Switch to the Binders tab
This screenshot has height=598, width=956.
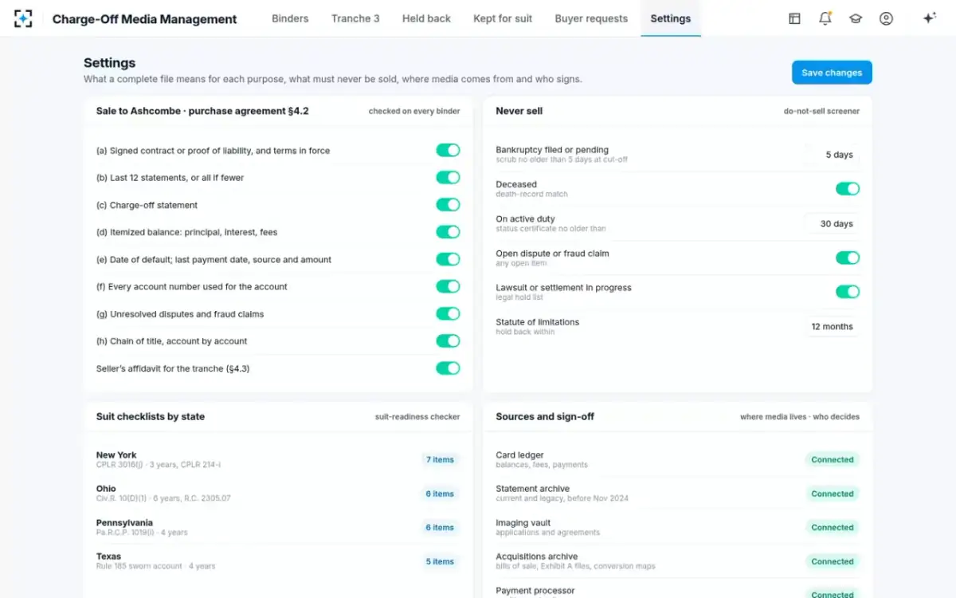[x=290, y=18]
